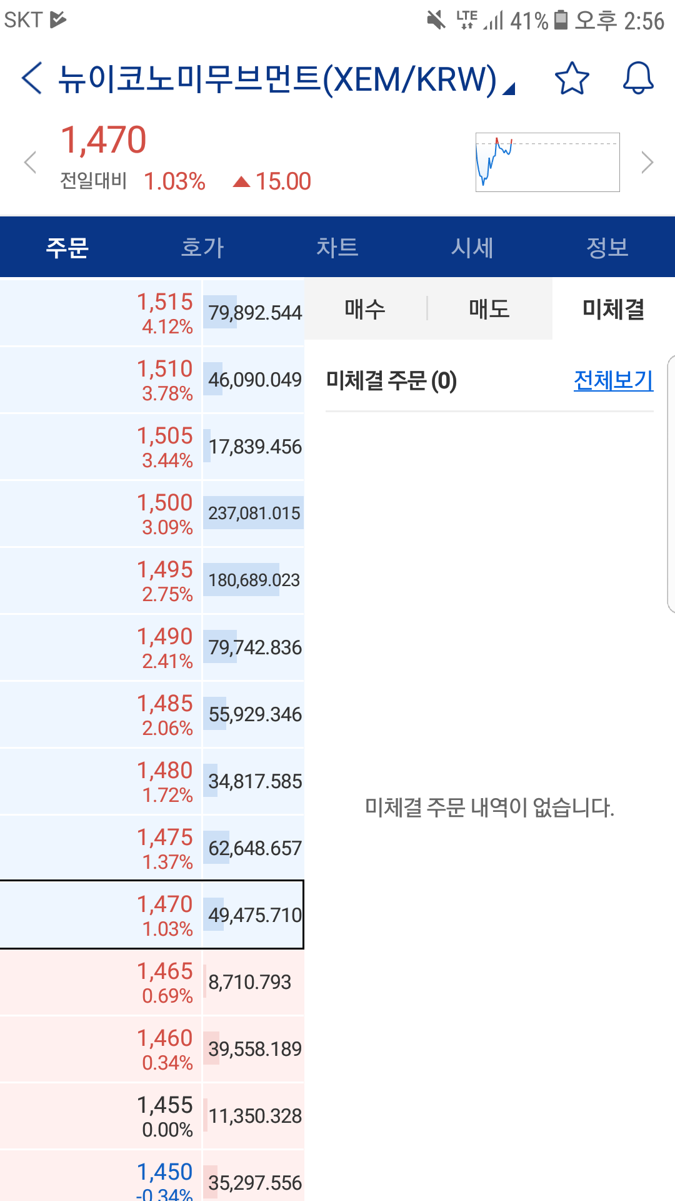Tap the 79,892.544 quantity cell

(254, 312)
